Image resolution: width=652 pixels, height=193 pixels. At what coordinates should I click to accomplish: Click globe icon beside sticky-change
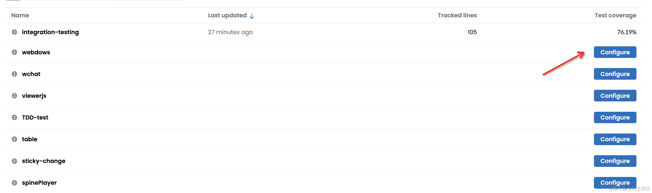[15, 161]
